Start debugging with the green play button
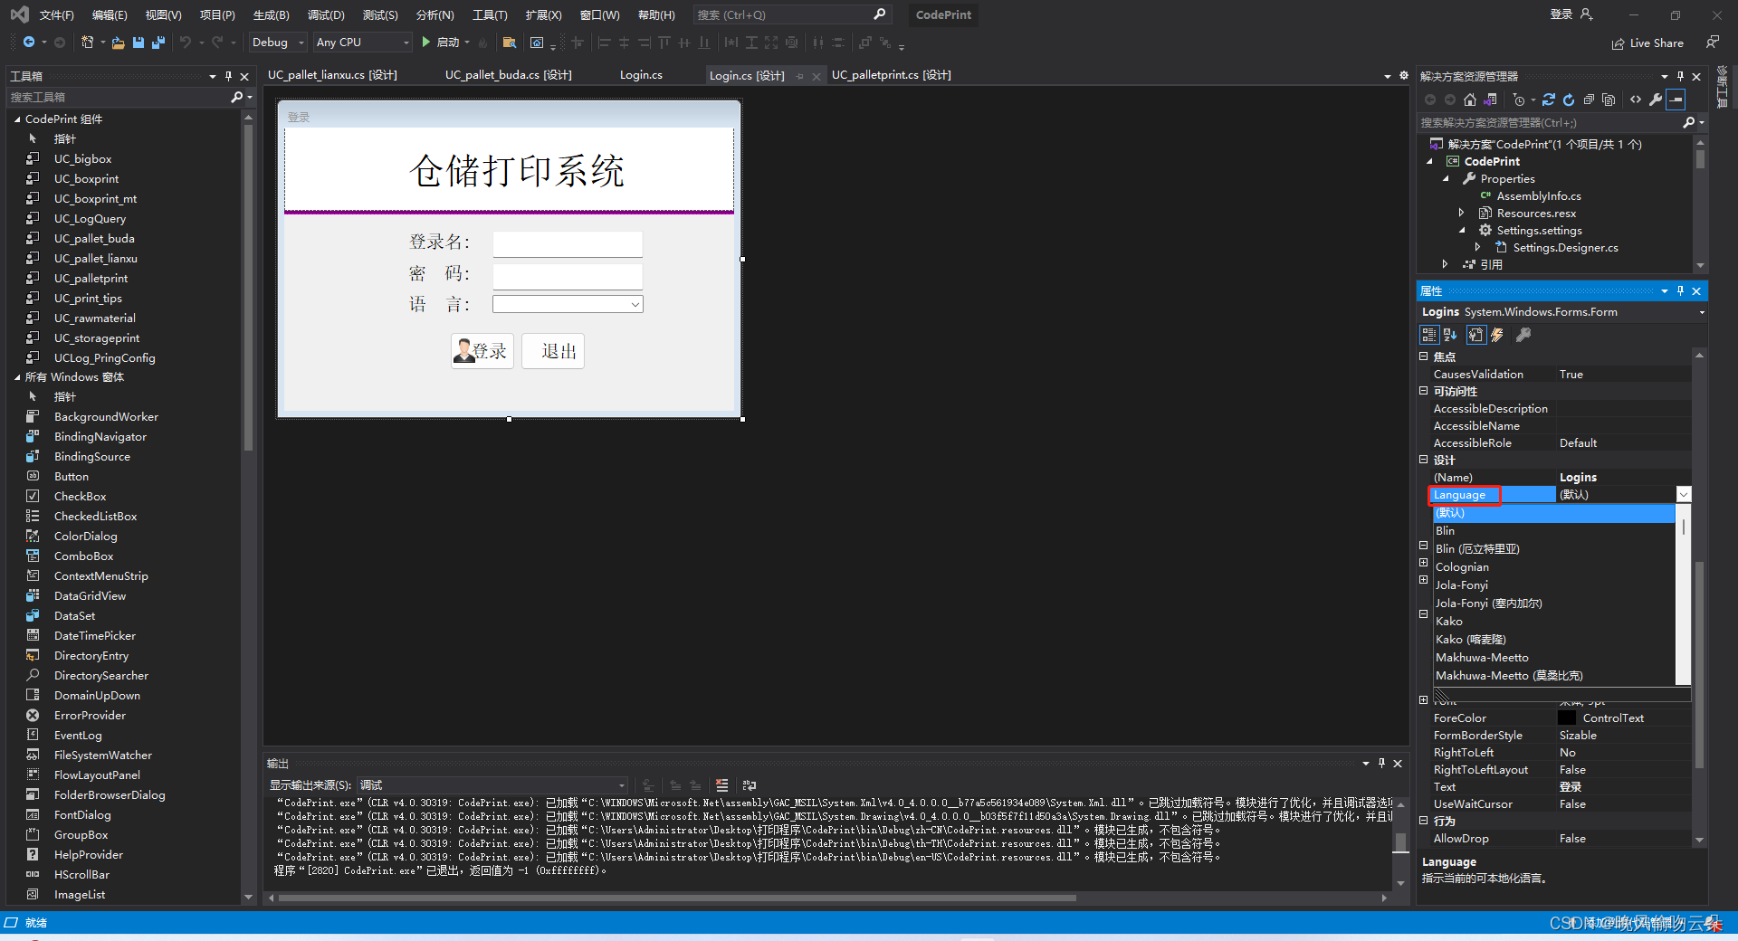This screenshot has height=941, width=1738. tap(425, 43)
